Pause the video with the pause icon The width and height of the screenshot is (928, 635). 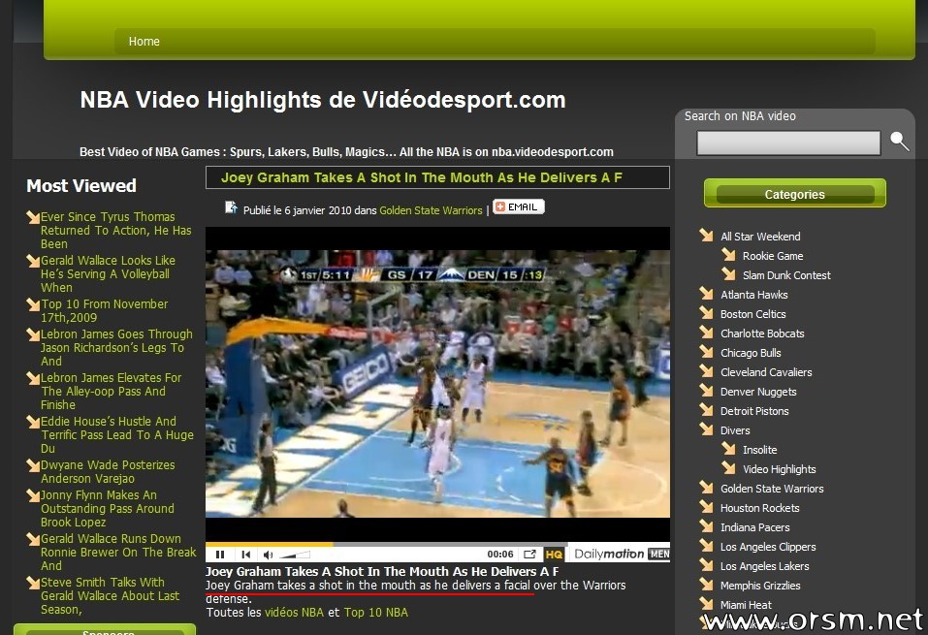point(220,555)
